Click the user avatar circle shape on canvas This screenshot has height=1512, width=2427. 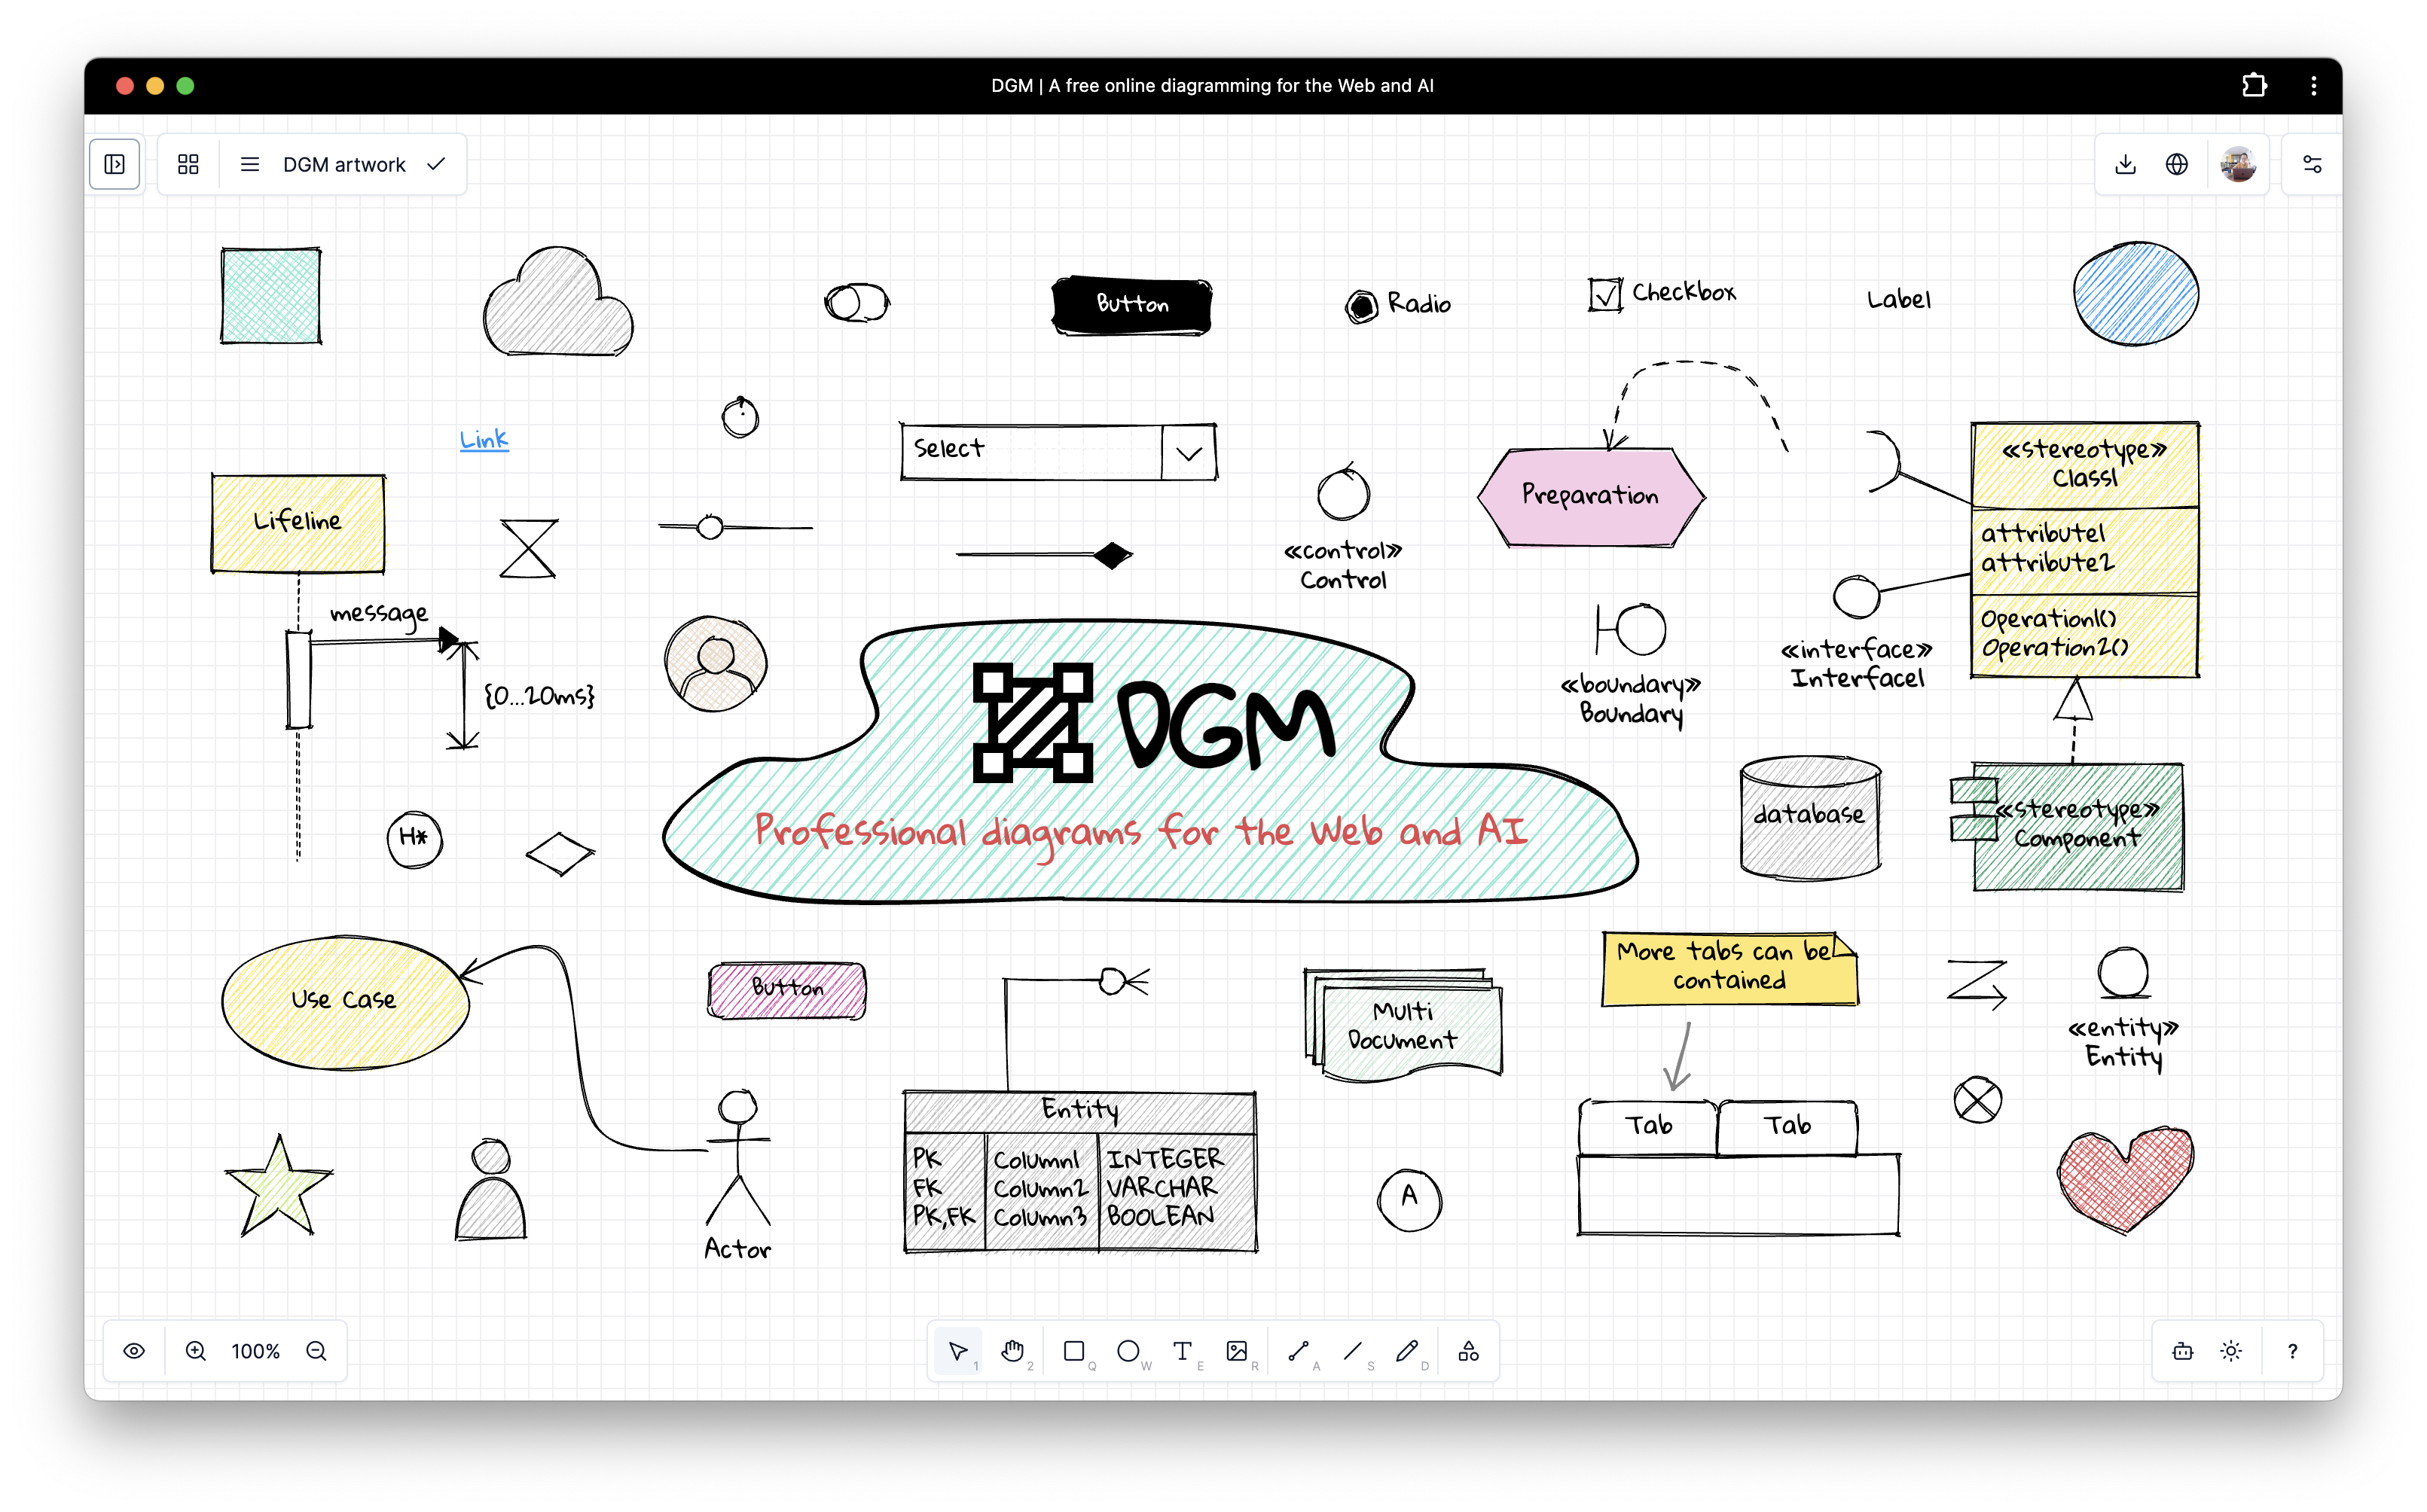click(x=716, y=663)
